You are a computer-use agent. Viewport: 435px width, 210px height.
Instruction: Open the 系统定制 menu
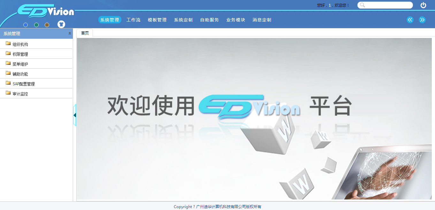[183, 20]
